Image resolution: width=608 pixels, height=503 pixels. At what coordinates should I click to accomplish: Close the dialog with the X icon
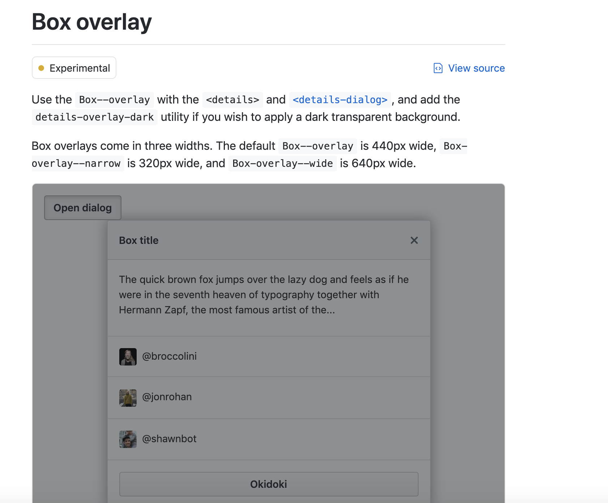pyautogui.click(x=414, y=240)
